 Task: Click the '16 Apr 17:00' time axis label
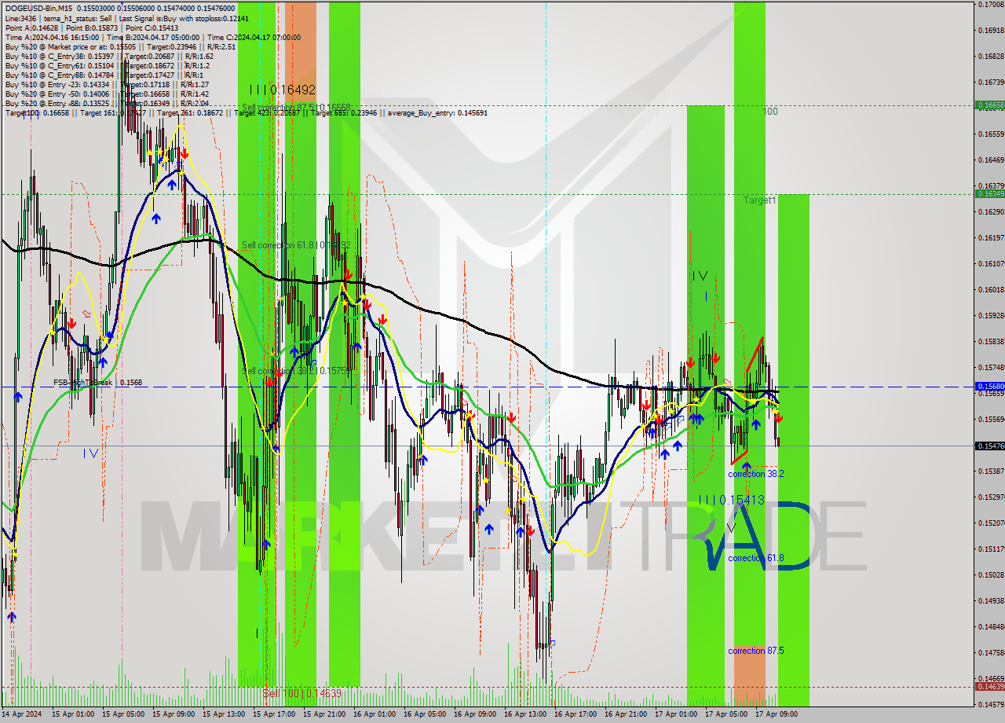click(x=576, y=714)
